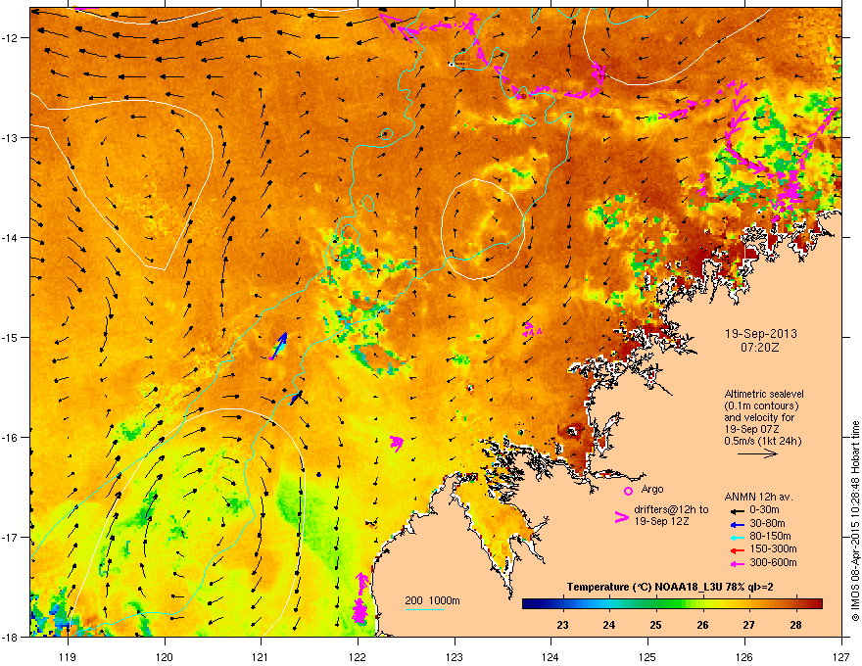Click colorbar tick label 27
The image size is (862, 666).
tap(748, 625)
